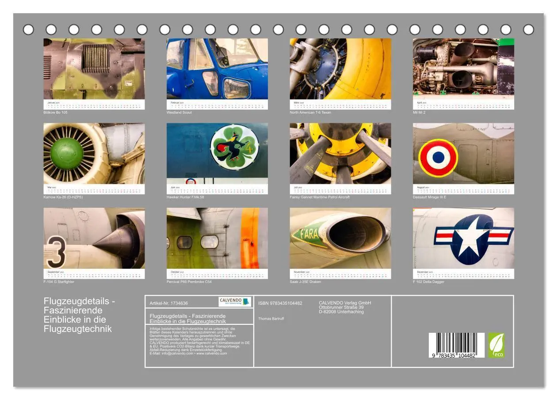Image resolution: width=557 pixels, height=400 pixels.
Task: Click the www.calvendo.com web address
Action: pos(212,354)
